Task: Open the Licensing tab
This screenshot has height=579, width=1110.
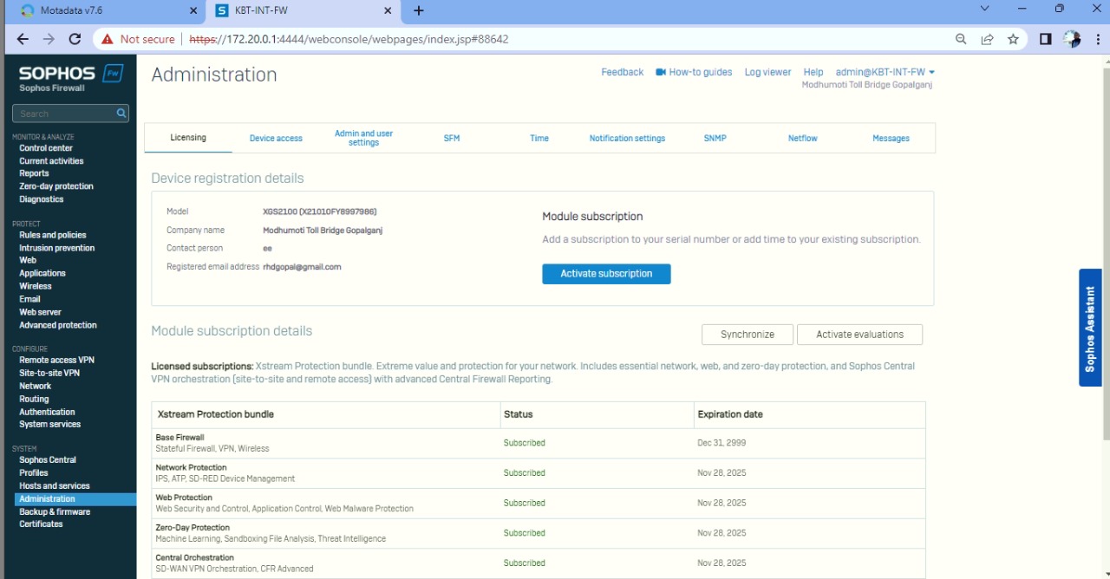Action: [188, 138]
